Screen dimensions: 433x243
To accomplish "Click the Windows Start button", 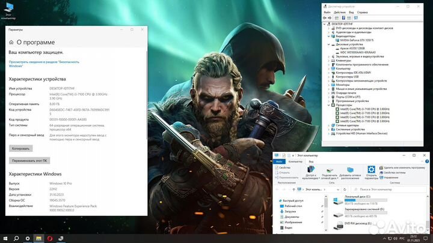I will click(x=5, y=238).
